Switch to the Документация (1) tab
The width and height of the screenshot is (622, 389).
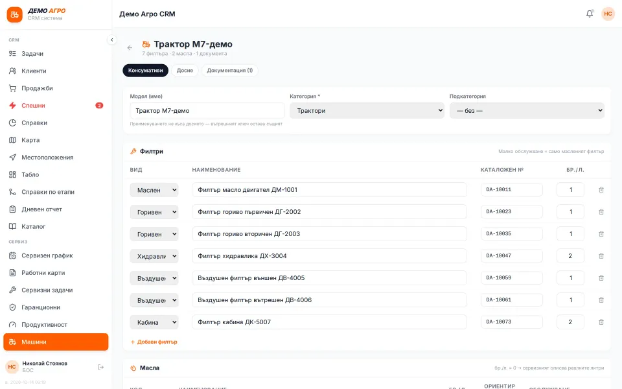(x=229, y=70)
